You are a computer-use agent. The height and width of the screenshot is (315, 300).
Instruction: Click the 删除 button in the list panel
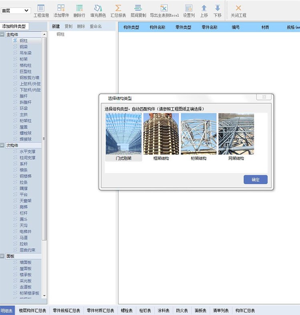[x=81, y=26]
